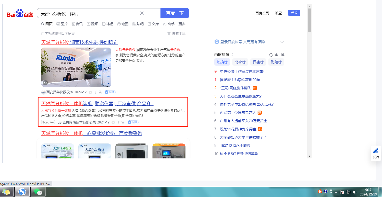Open hot search 内娱第一位洋葱系艺人
The width and height of the screenshot is (382, 197).
click(x=238, y=113)
